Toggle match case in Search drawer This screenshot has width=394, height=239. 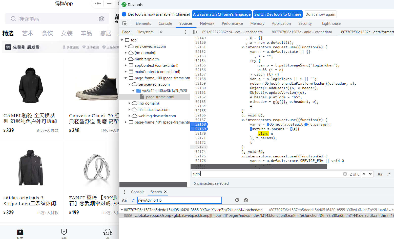click(x=124, y=200)
